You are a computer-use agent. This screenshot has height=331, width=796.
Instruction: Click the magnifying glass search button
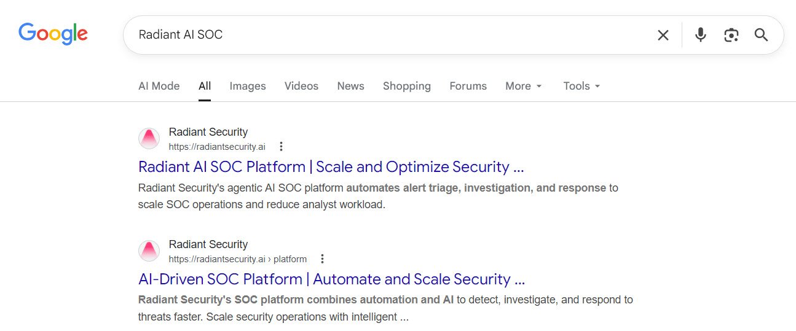click(761, 35)
